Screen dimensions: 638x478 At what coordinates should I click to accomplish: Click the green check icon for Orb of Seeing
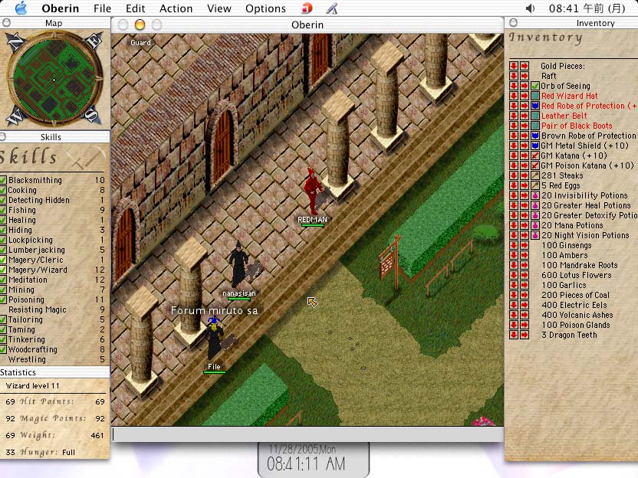tap(535, 86)
